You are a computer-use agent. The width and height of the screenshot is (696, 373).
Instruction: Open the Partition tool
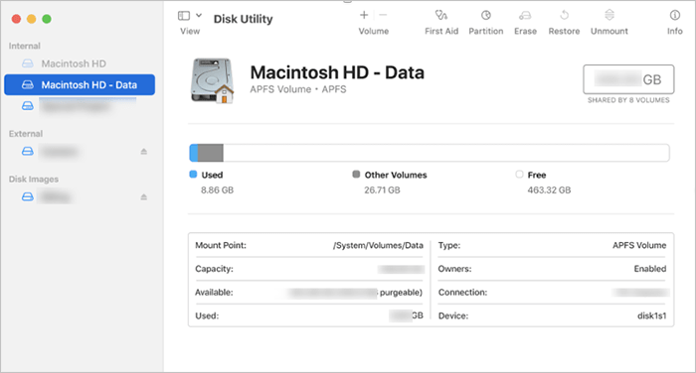[x=486, y=16]
